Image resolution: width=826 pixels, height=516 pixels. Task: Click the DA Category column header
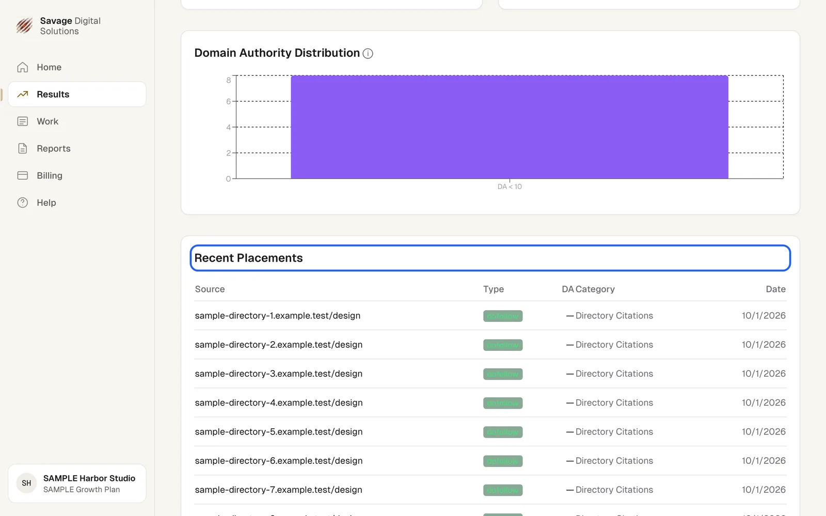pos(588,289)
